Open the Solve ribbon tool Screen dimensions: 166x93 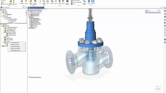48,2
